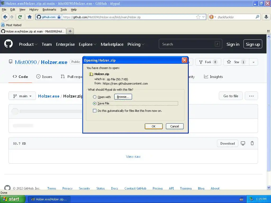Click in the GitHub Search field
Viewport: 271px width, 203px height.
click(190, 44)
